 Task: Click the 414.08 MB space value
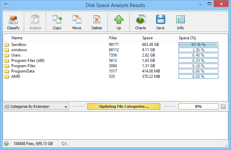(151, 71)
